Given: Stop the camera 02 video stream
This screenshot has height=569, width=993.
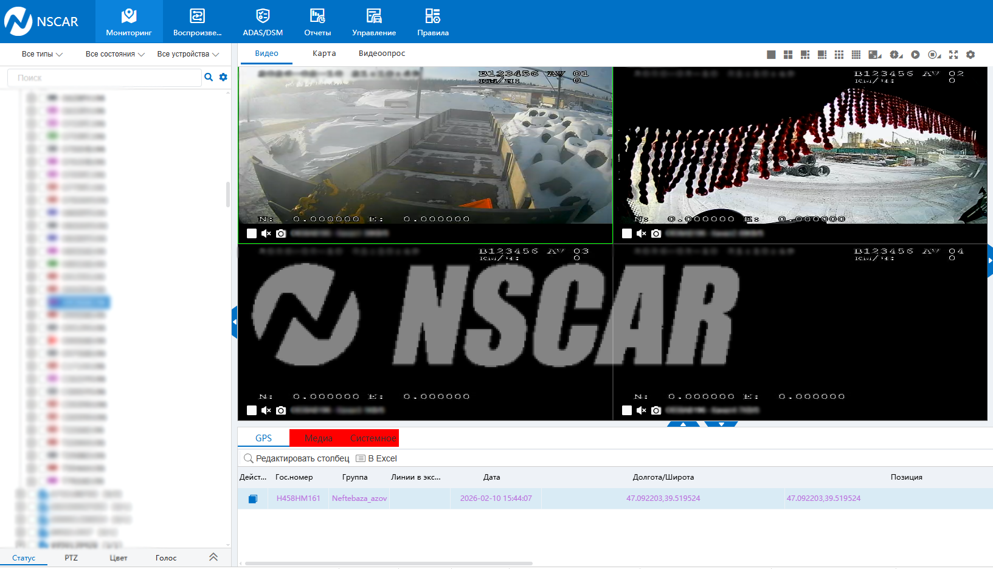Looking at the screenshot, I should (x=627, y=233).
